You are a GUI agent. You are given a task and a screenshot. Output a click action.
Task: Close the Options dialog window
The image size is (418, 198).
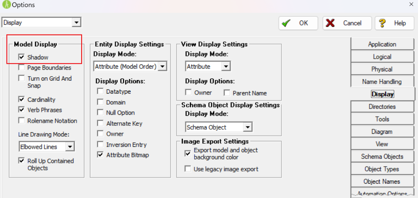[411, 4]
